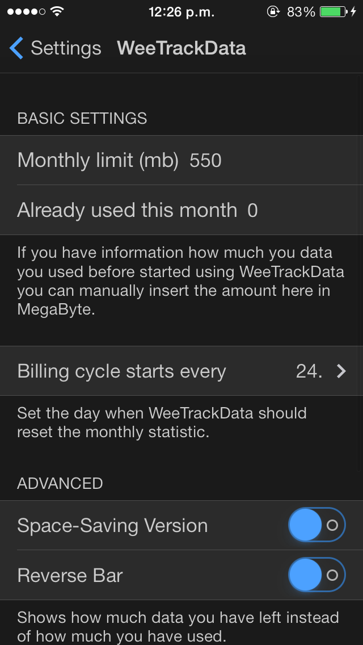Toggle the Space-Saving Version switch
Viewport: 363px width, 645px height.
[x=316, y=525]
